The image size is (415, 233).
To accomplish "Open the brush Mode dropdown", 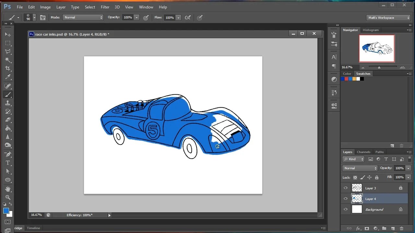I will [x=83, y=17].
